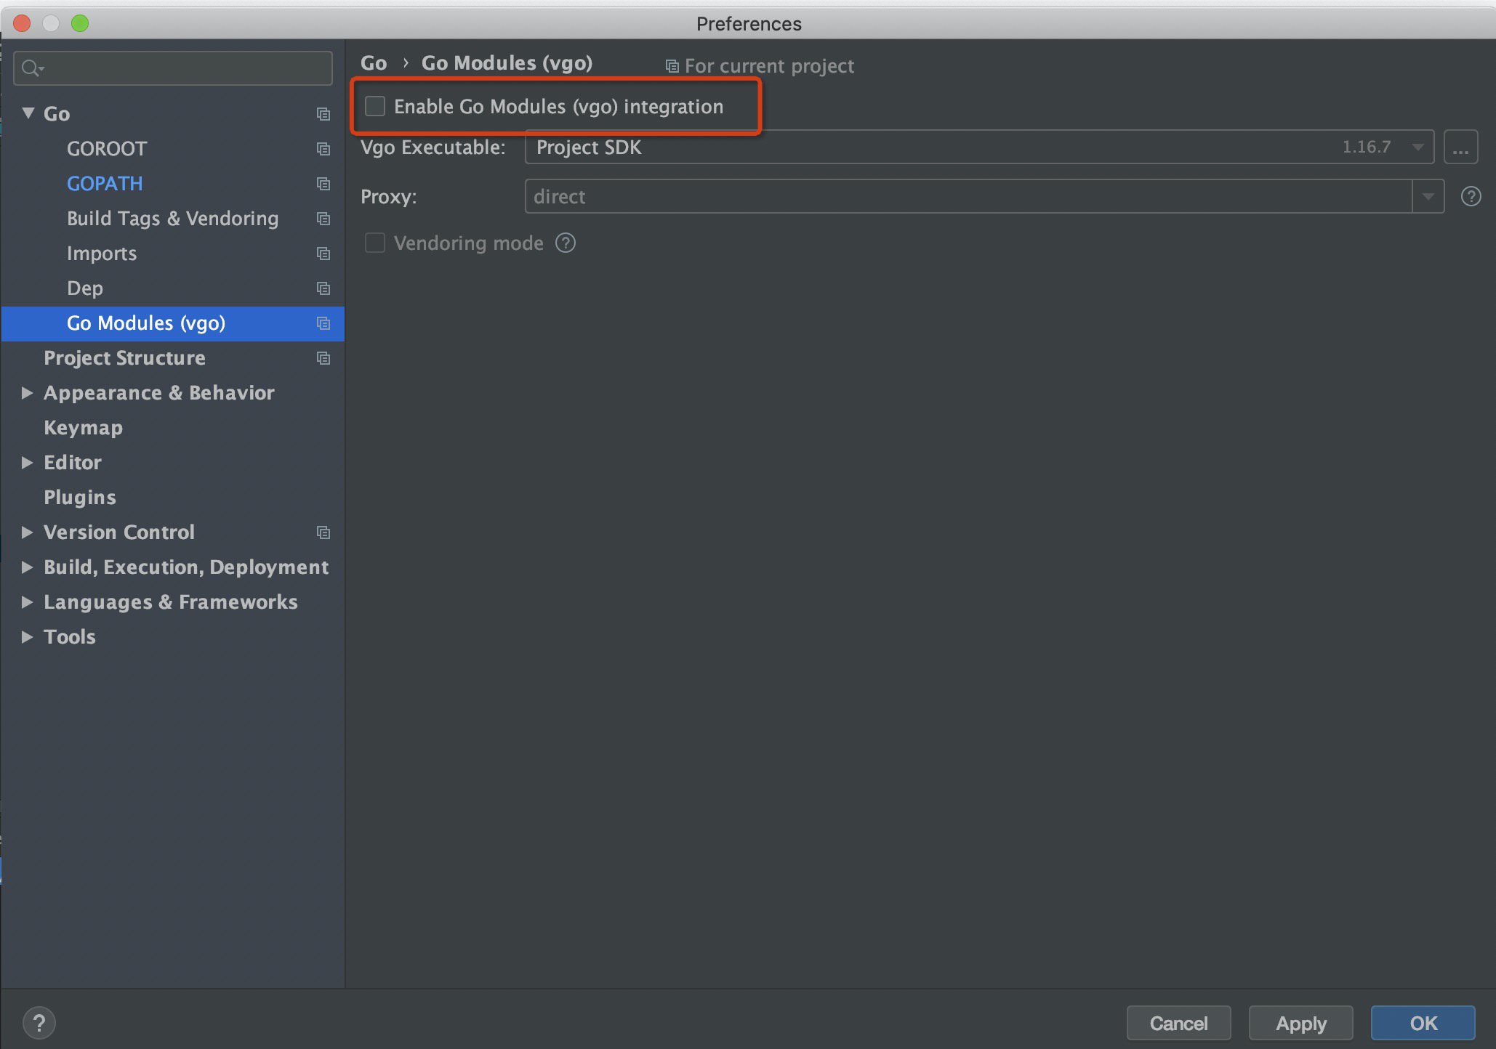This screenshot has height=1049, width=1496.
Task: Enable Go Modules (vgo) integration checkbox
Action: pos(375,106)
